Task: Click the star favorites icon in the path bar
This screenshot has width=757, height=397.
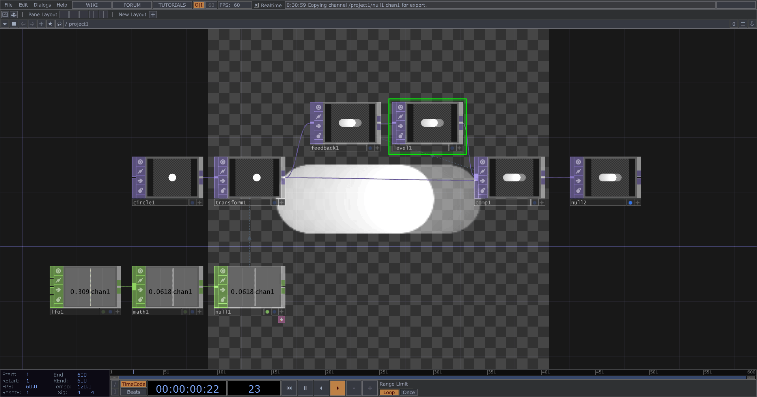Action: click(50, 24)
